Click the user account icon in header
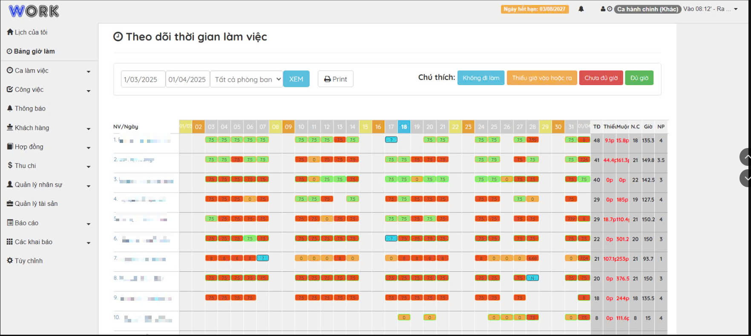The height and width of the screenshot is (336, 751). click(x=603, y=9)
